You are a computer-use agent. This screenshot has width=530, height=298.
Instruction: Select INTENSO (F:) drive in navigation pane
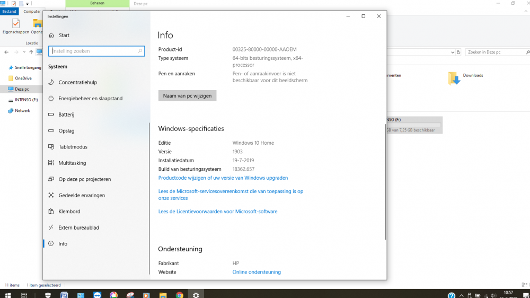point(23,100)
